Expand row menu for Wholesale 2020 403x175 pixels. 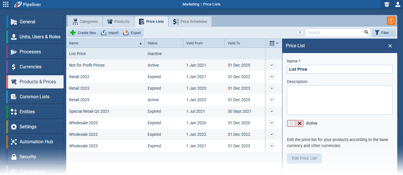(x=271, y=123)
